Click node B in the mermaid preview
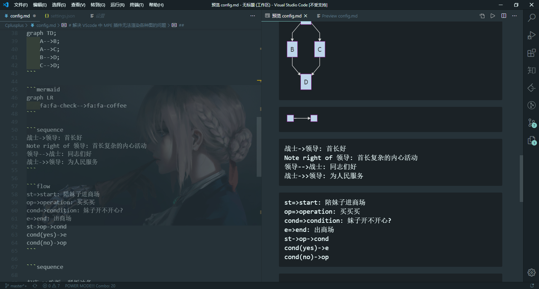The height and width of the screenshot is (289, 539). 292,49
